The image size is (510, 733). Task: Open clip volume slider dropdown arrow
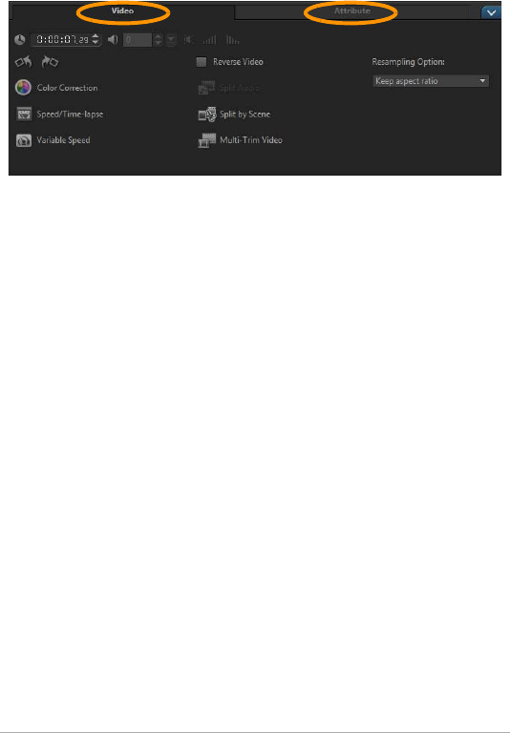tap(171, 40)
